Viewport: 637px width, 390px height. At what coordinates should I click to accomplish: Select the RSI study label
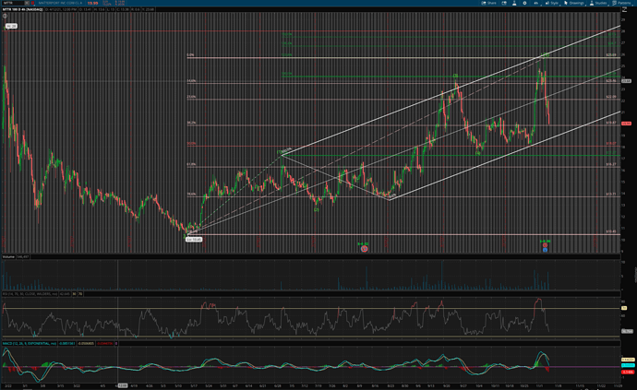tap(18, 293)
